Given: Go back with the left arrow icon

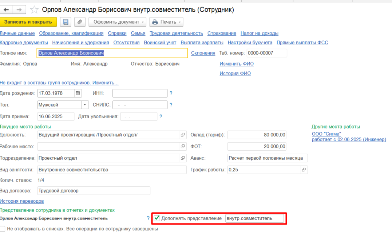Looking at the screenshot, I should click(x=6, y=10).
